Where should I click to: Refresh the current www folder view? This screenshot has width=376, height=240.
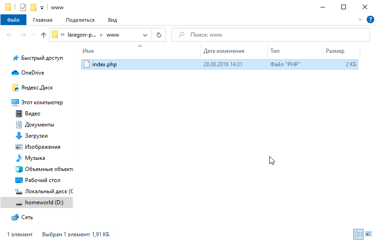click(x=159, y=35)
